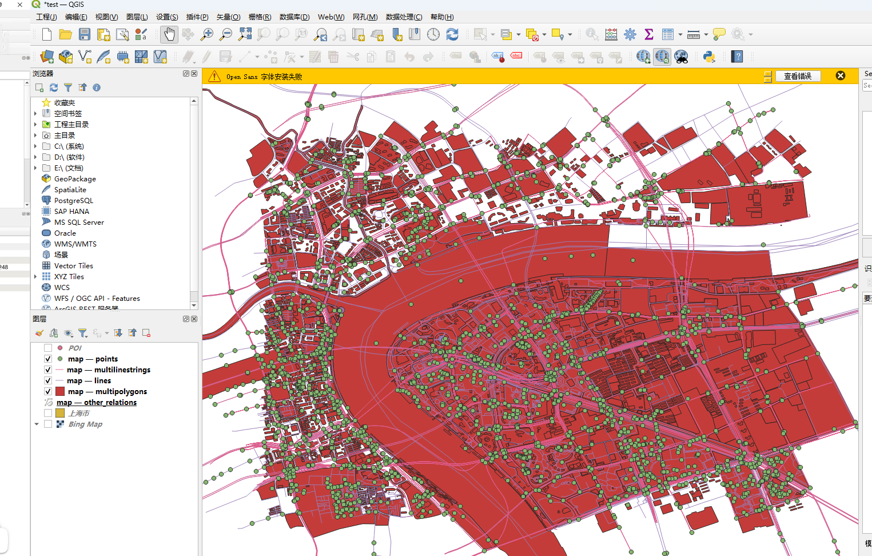Click the Statistical Summary sigma icon

coord(649,34)
